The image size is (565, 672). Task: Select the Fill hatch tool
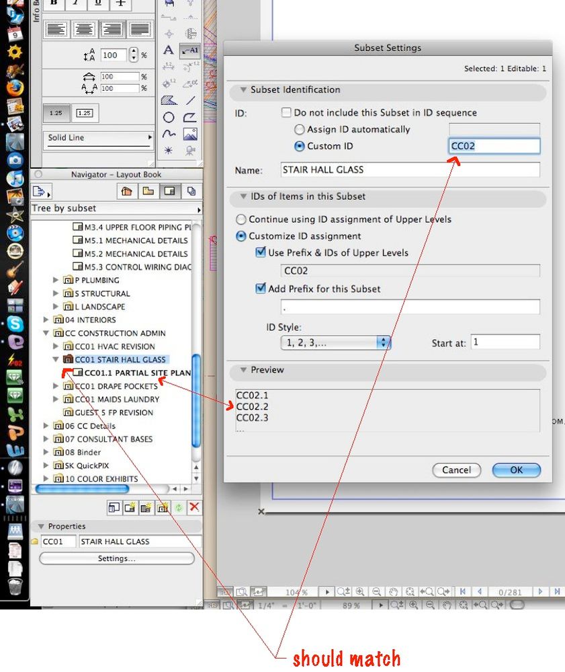pos(169,101)
